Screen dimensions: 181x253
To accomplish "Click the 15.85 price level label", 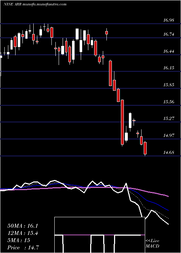I will [169, 85].
